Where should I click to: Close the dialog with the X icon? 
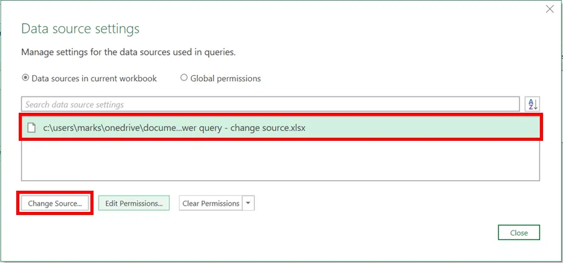coord(549,9)
